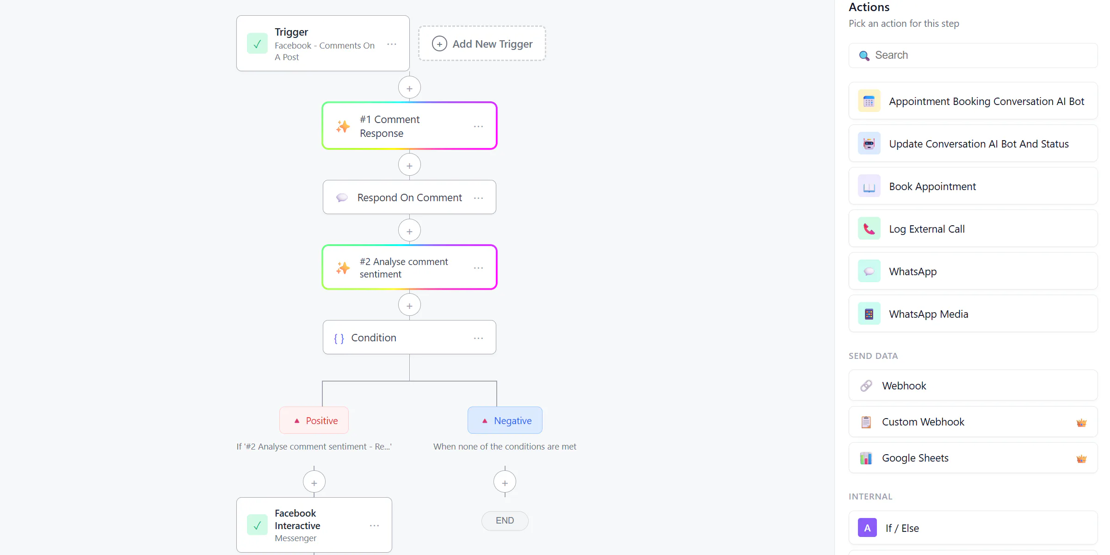1110x555 pixels.
Task: Select the Positive branch label
Action: pos(314,420)
